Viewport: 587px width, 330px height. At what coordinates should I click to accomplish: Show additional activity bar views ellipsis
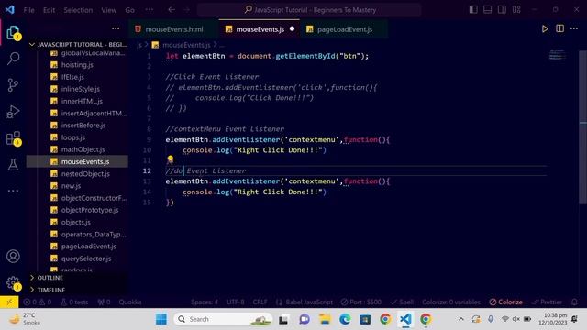14,191
